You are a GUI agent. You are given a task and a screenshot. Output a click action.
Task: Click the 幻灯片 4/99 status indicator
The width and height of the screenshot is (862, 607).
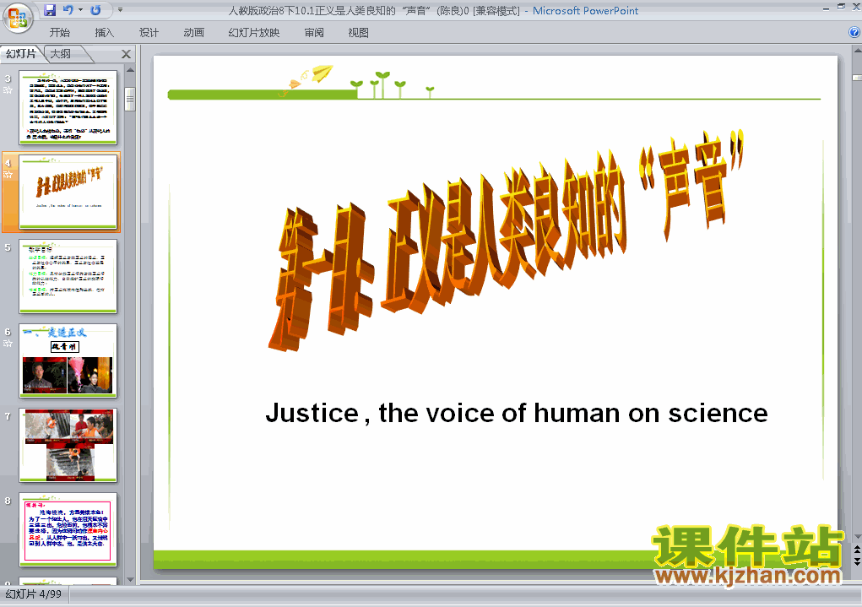[x=34, y=594]
